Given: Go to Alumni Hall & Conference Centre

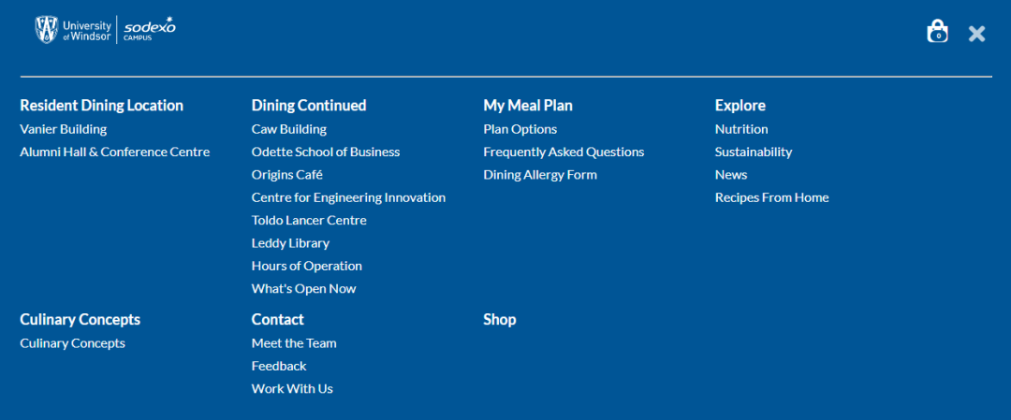Looking at the screenshot, I should coord(115,152).
